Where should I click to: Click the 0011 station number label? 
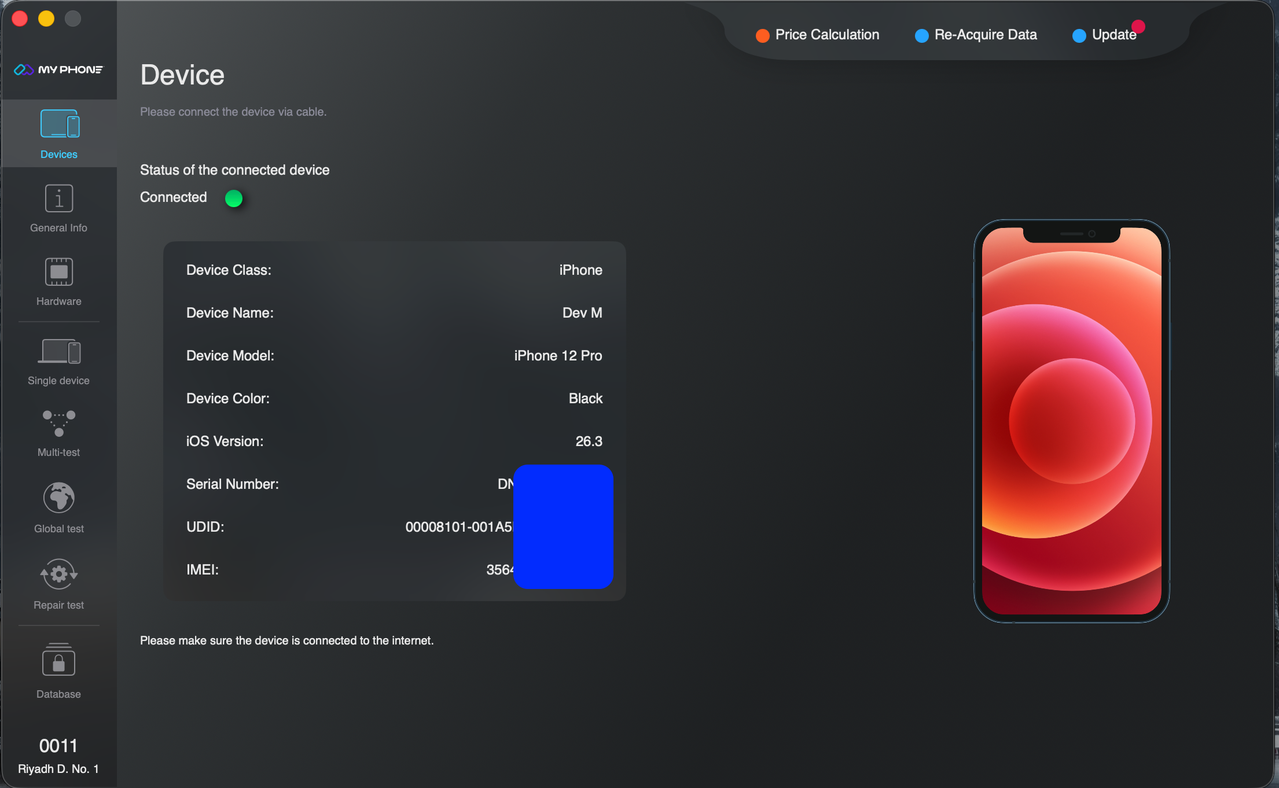pyautogui.click(x=58, y=746)
